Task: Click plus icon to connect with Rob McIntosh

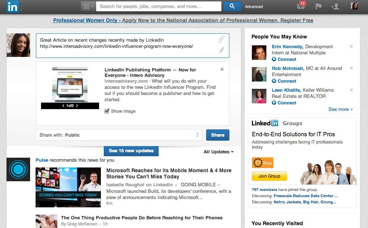Action: [274, 81]
